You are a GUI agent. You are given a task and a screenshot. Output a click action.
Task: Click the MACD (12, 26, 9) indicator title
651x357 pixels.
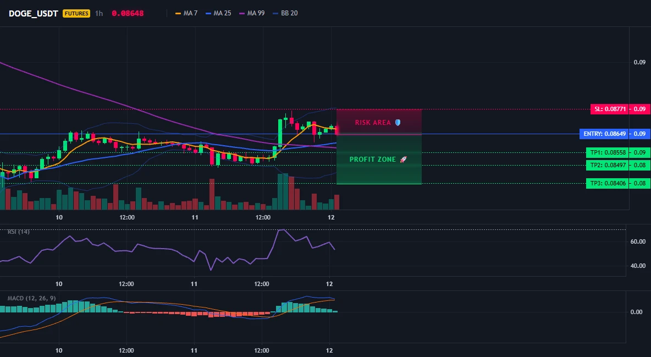click(31, 298)
